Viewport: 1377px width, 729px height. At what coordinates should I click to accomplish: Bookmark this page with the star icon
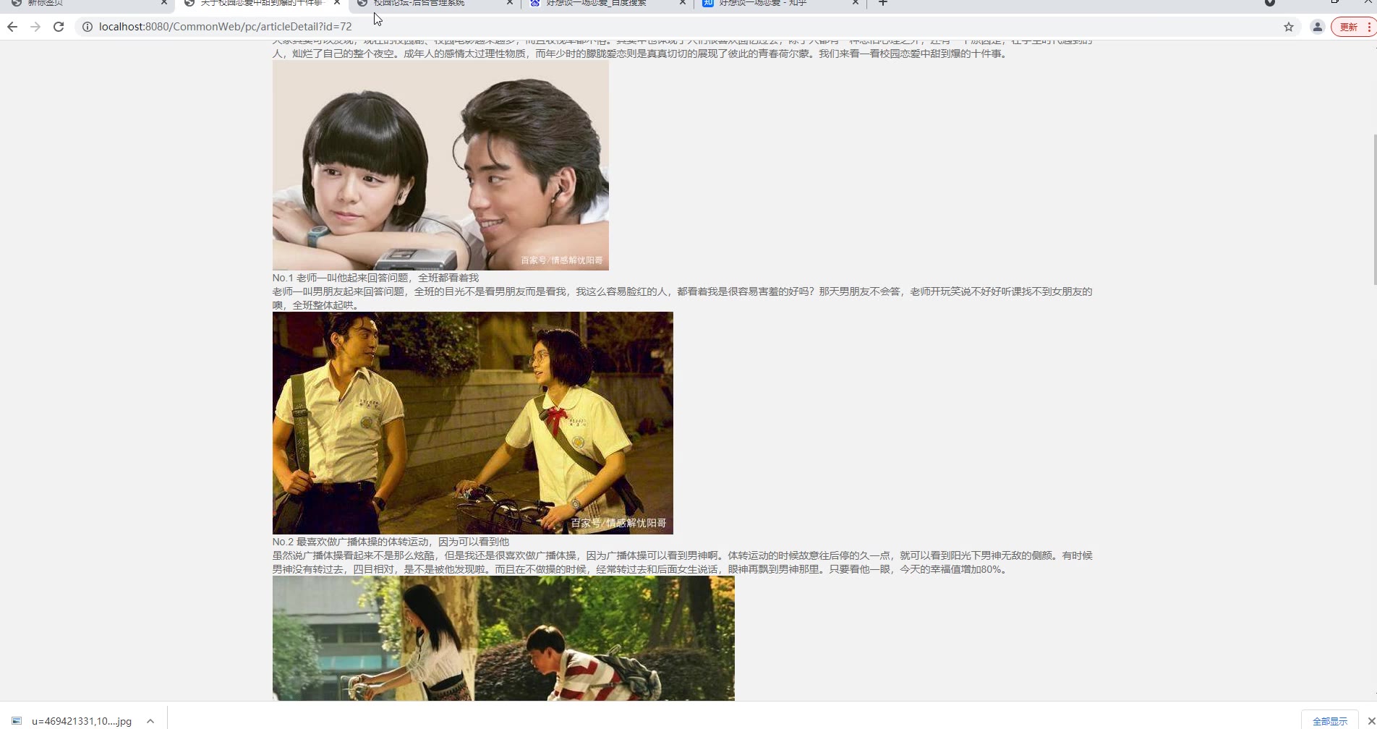coord(1288,27)
